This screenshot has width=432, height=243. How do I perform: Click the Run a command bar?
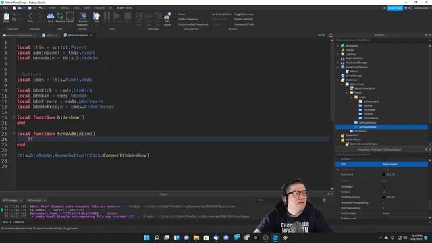[x=127, y=222]
